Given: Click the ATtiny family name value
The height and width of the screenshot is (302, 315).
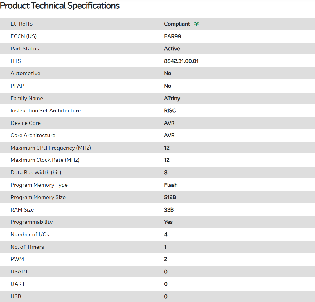Looking at the screenshot, I should [x=172, y=98].
